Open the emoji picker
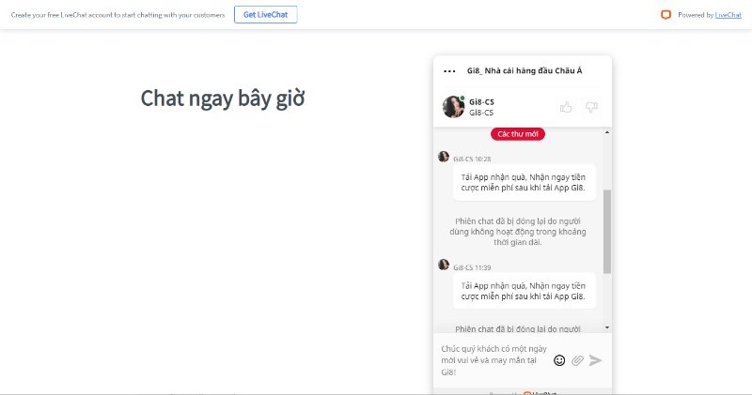Screen dimensions: 752x395 (559, 360)
